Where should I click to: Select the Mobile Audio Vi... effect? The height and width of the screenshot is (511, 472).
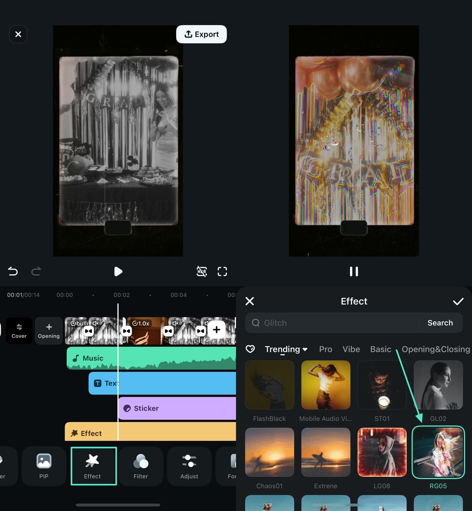click(326, 385)
